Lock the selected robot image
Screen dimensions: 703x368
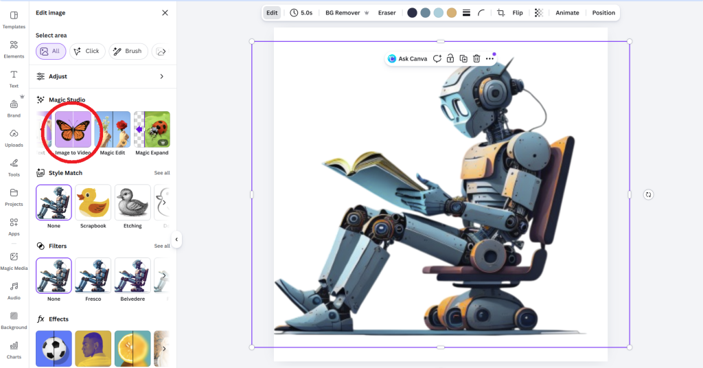[x=450, y=59]
